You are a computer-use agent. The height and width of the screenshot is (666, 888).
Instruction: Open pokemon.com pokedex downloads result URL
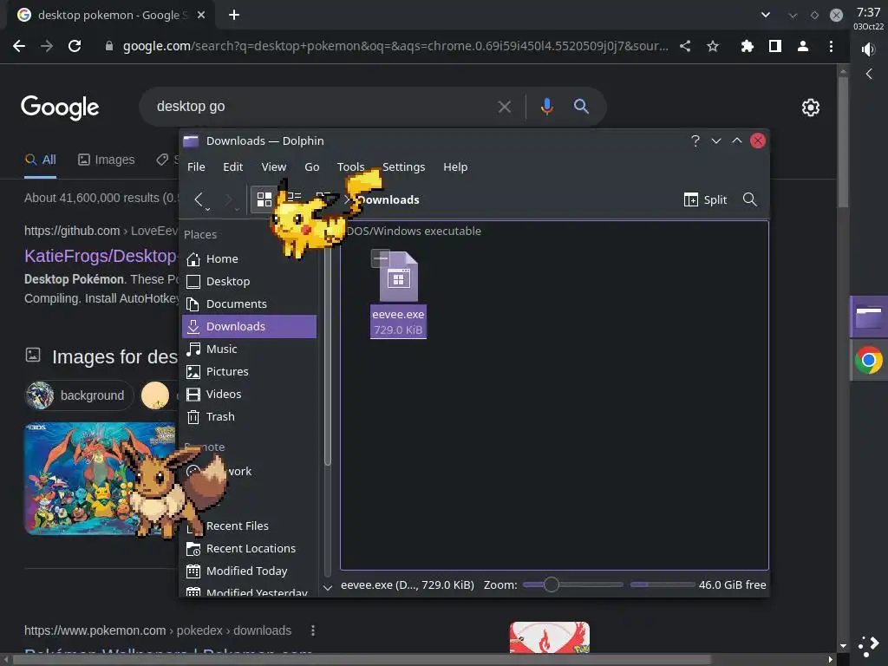(x=158, y=630)
